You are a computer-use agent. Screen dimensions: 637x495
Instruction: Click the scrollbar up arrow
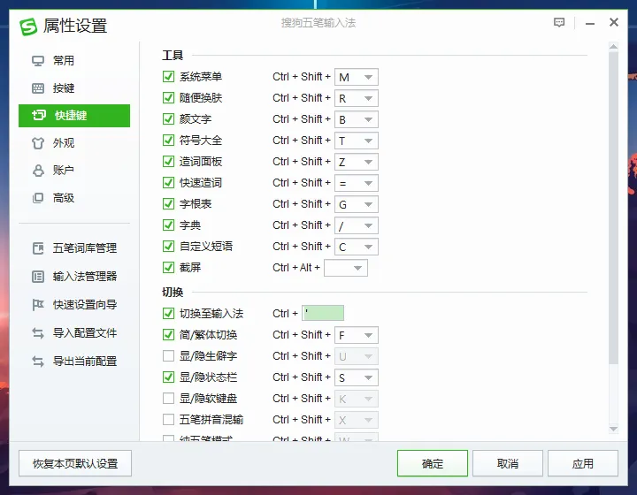613,47
